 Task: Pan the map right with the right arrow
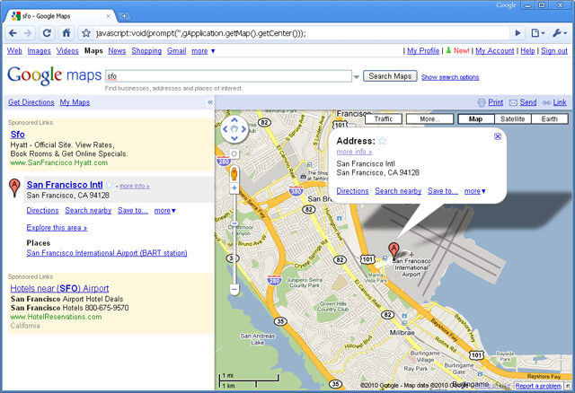coord(243,129)
